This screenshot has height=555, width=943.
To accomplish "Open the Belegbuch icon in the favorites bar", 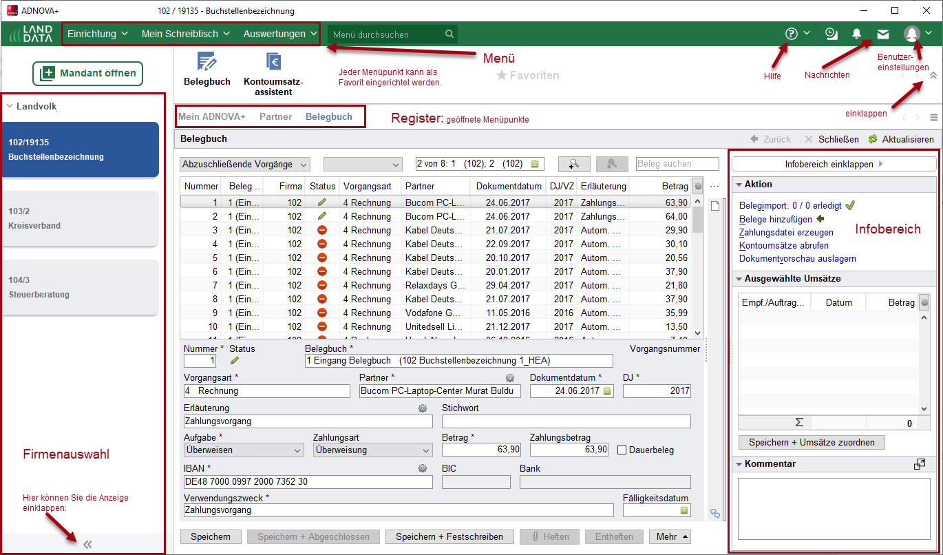I will [x=207, y=63].
